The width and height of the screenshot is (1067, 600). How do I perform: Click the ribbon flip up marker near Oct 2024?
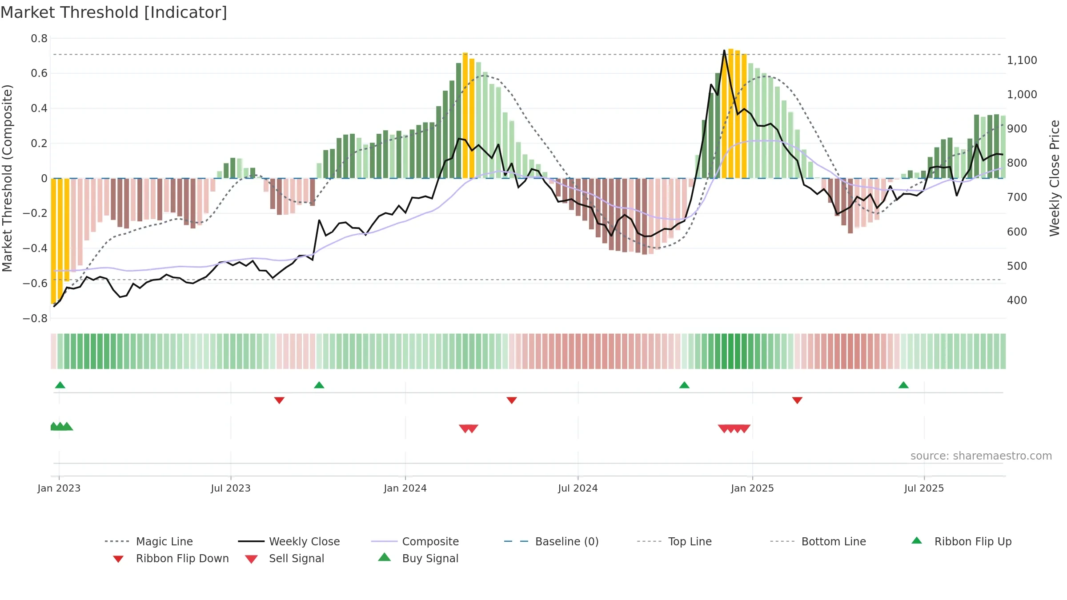tap(684, 385)
